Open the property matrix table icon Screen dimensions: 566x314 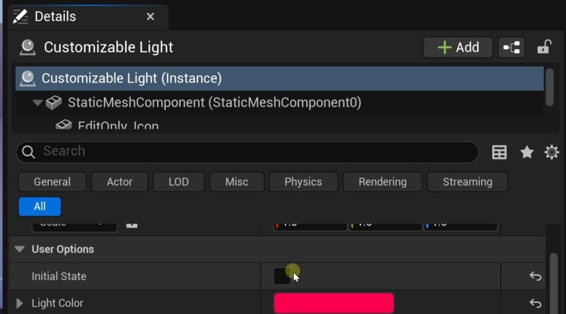tap(499, 152)
